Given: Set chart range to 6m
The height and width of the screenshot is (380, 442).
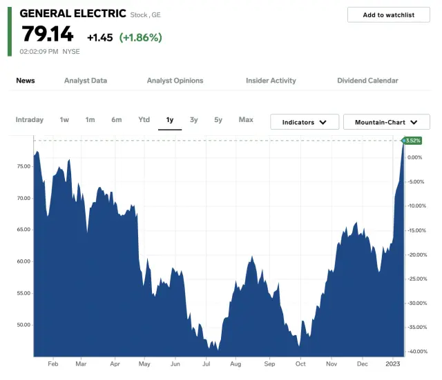Looking at the screenshot, I should [116, 120].
